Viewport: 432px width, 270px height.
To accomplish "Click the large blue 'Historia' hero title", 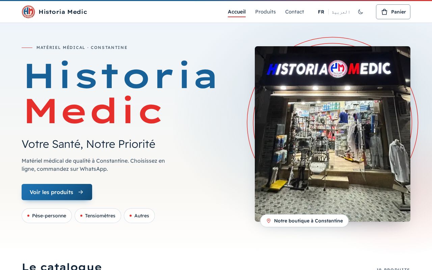I will (120, 75).
